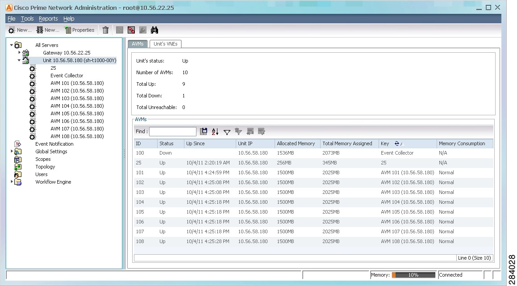This screenshot has width=517, height=286.
Task: Collapse the All Servers tree node
Action: [12, 45]
